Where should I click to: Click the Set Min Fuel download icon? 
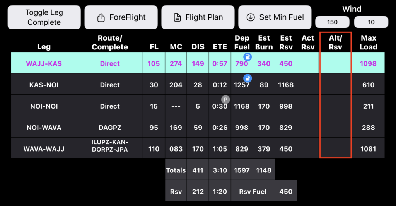pyautogui.click(x=251, y=17)
